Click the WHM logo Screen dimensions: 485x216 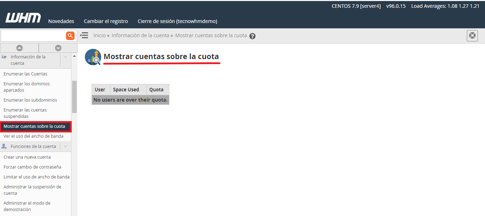pyautogui.click(x=23, y=18)
